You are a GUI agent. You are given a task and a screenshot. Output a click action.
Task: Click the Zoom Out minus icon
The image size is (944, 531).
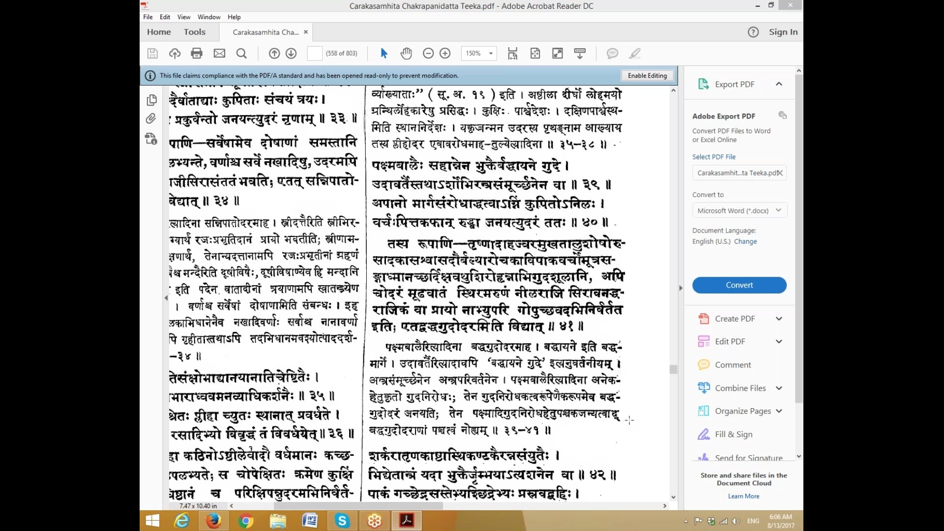pyautogui.click(x=428, y=53)
